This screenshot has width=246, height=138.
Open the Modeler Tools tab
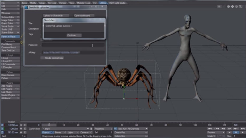coord(83,3)
